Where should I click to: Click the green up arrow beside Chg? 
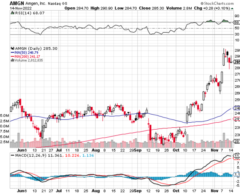coord(232,9)
